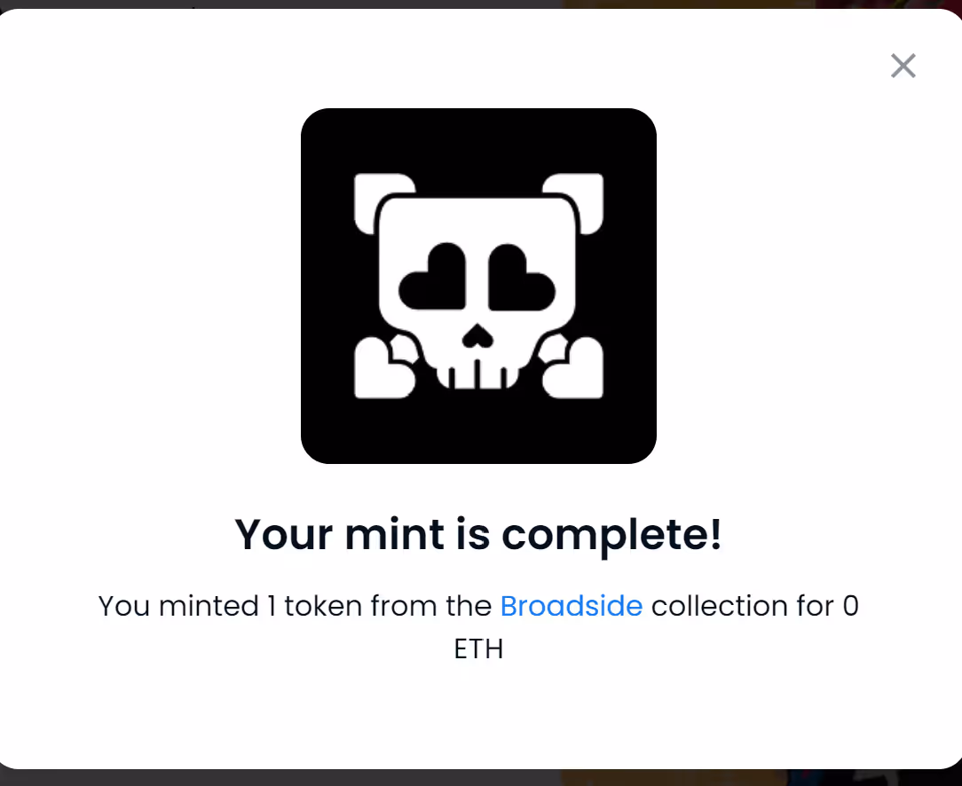Click the skull's right heart-shaped eye

point(522,277)
